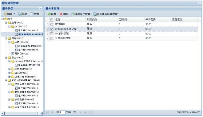This screenshot has height=117, width=203.
Task: Collapse the 内网 (FW0201) branch
Action: pyautogui.click(x=9, y=42)
